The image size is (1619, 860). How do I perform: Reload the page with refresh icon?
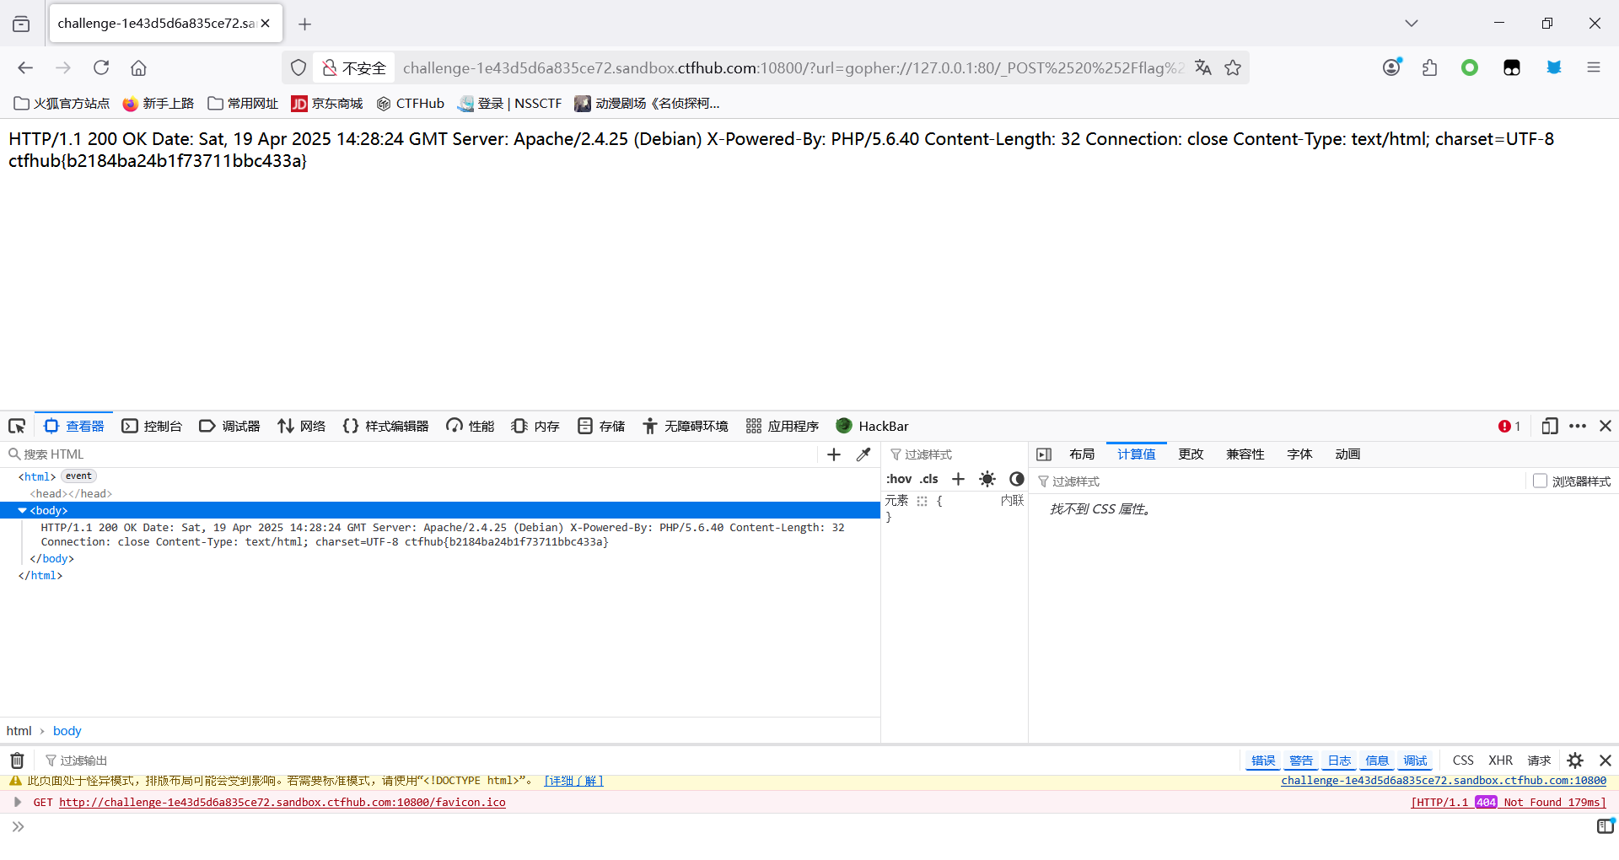pyautogui.click(x=101, y=67)
